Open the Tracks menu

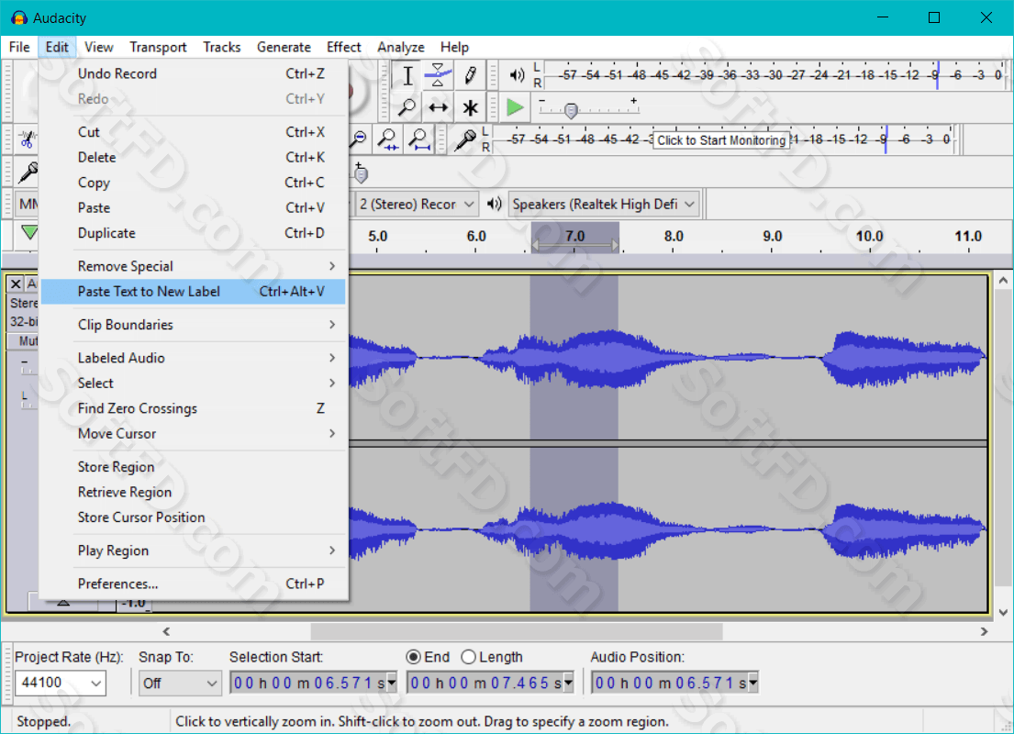click(222, 47)
